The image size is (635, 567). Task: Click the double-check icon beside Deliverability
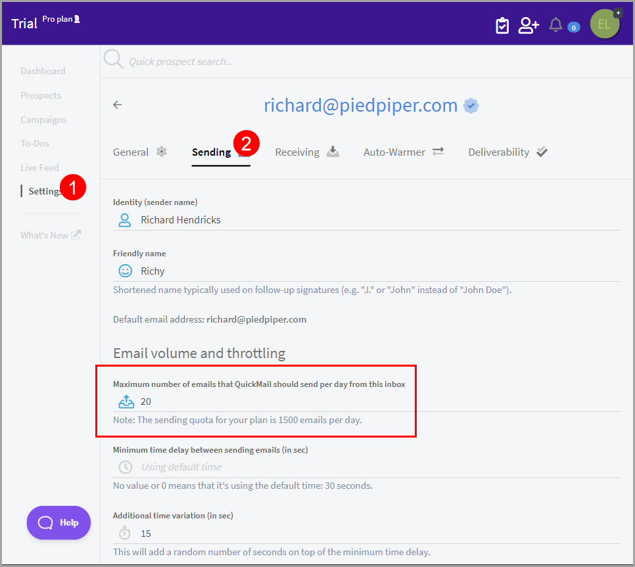pyautogui.click(x=542, y=152)
